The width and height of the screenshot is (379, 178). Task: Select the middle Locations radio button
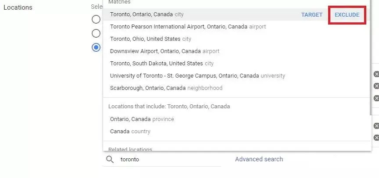[96, 33]
